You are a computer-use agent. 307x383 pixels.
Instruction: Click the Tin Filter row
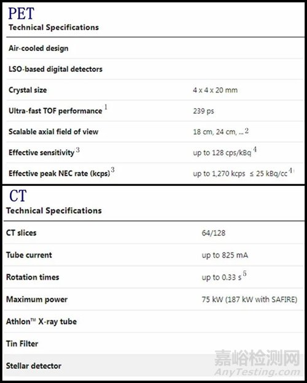point(153,344)
